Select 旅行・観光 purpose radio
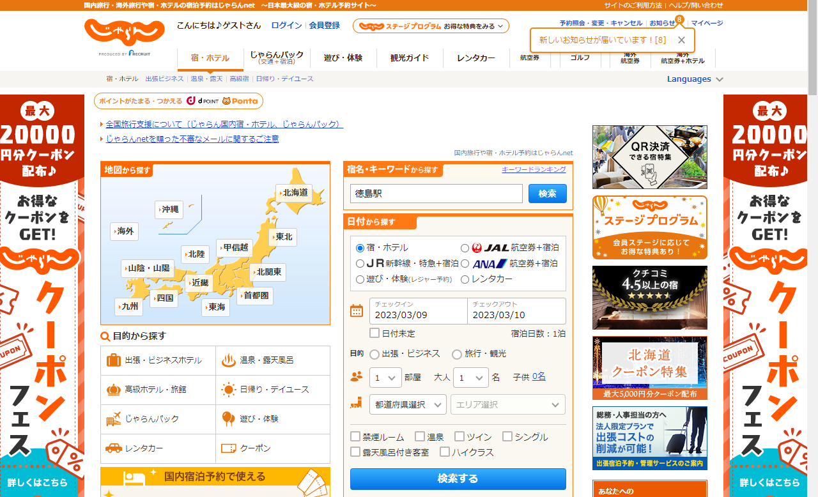Viewport: 818px width, 497px height. click(x=457, y=355)
